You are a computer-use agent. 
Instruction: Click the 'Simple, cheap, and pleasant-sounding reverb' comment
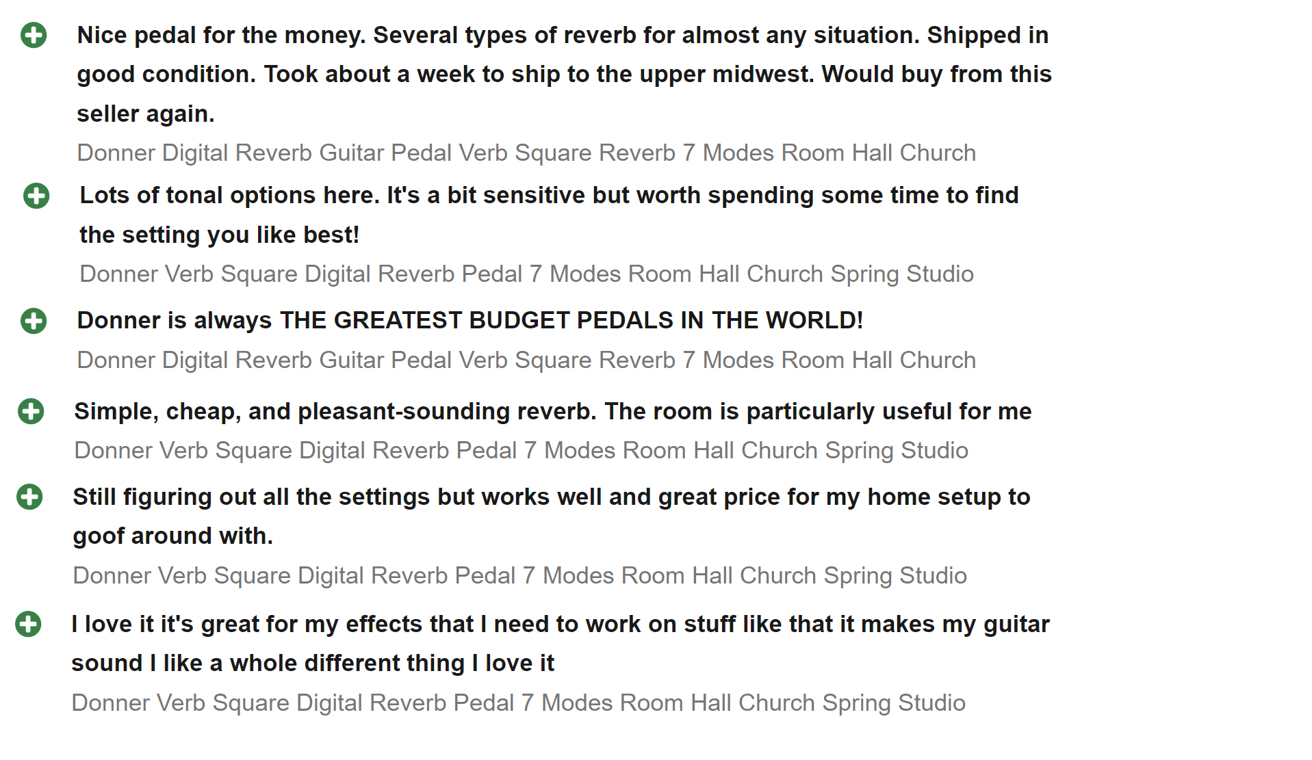553,411
